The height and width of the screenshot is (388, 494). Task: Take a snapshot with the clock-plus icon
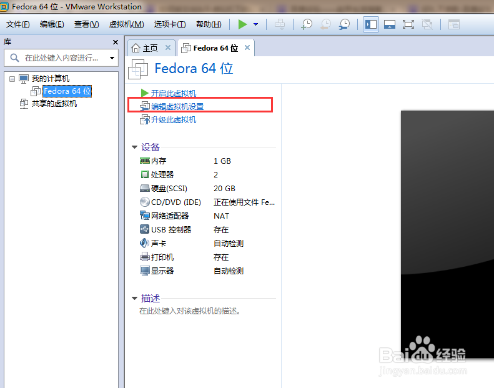[x=307, y=24]
